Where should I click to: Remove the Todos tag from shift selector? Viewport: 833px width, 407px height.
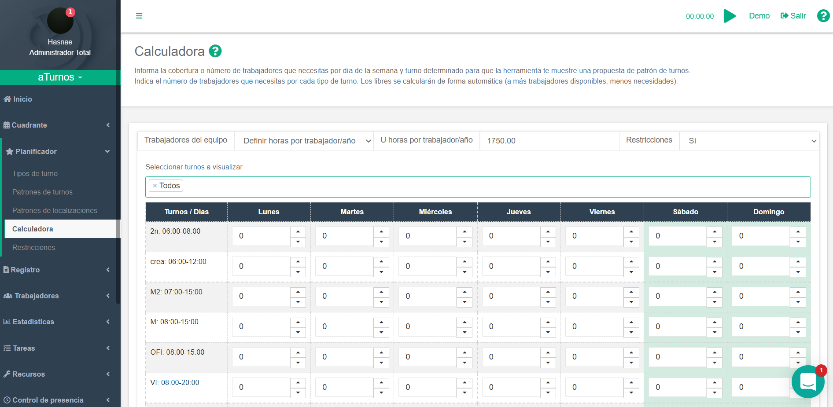pyautogui.click(x=155, y=186)
